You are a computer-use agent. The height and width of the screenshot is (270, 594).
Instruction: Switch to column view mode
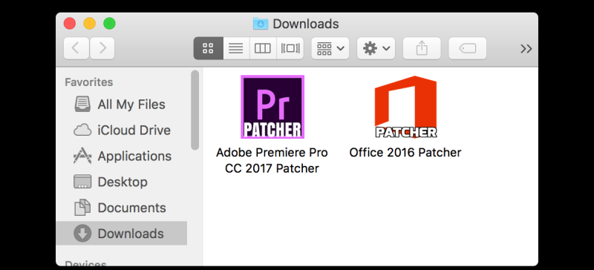[263, 48]
